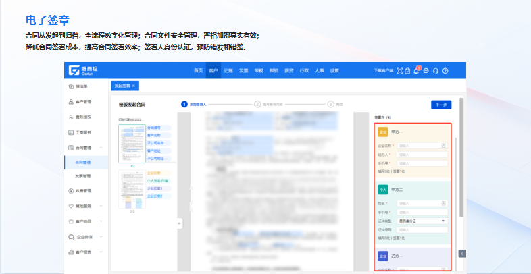Click the 经办人 input field
The image size is (531, 274).
(x=422, y=154)
